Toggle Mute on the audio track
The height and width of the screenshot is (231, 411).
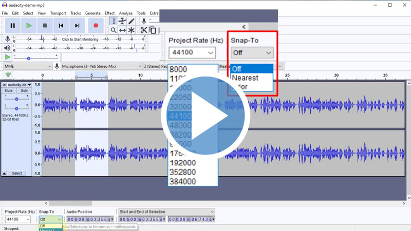[x=9, y=90]
